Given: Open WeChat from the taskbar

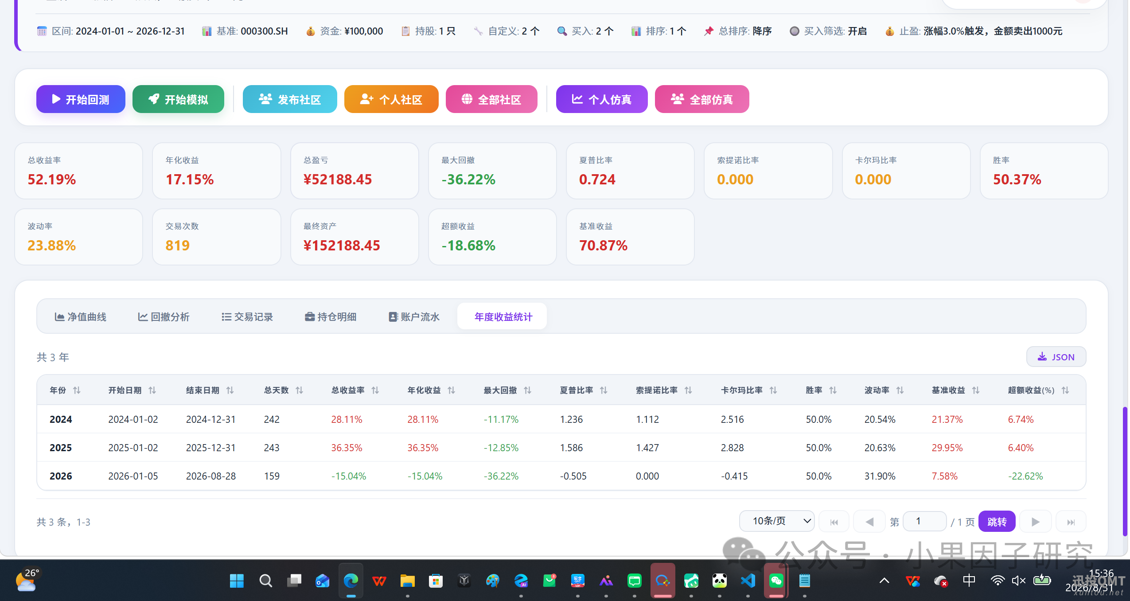Looking at the screenshot, I should (x=776, y=581).
